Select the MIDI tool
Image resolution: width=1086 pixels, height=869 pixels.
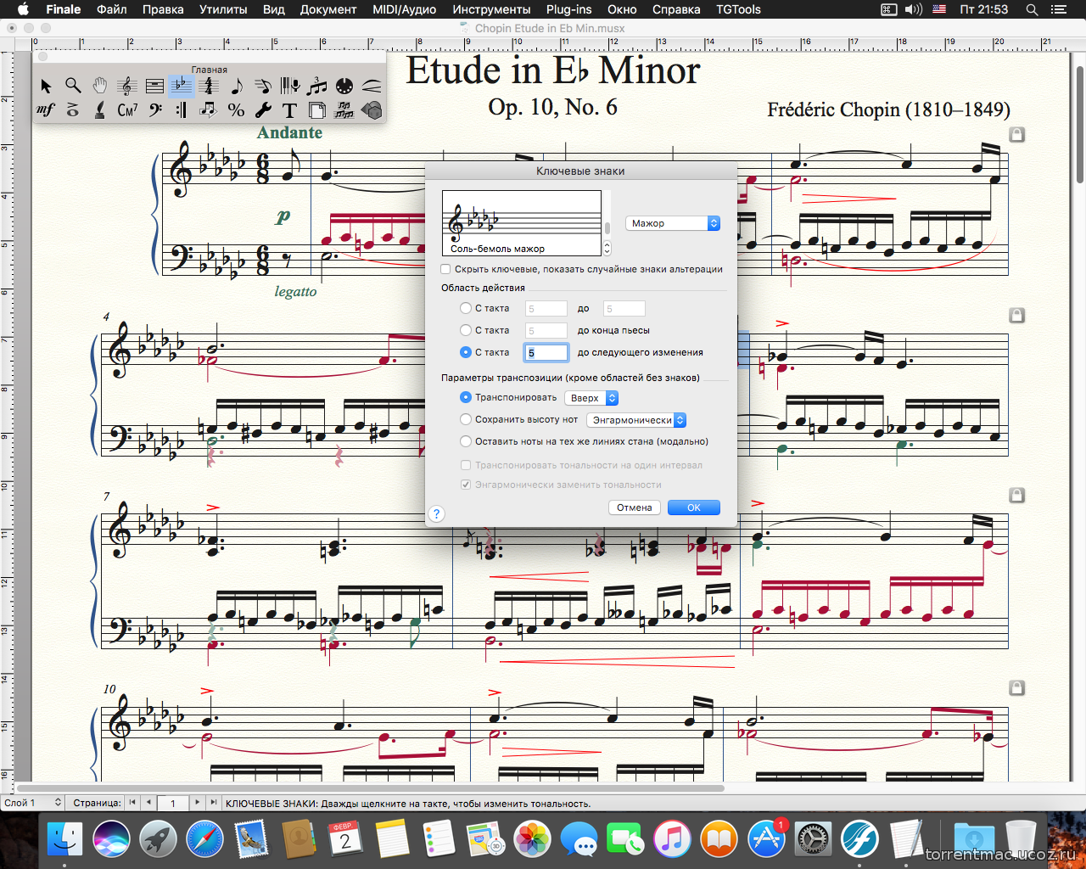pyautogui.click(x=344, y=86)
